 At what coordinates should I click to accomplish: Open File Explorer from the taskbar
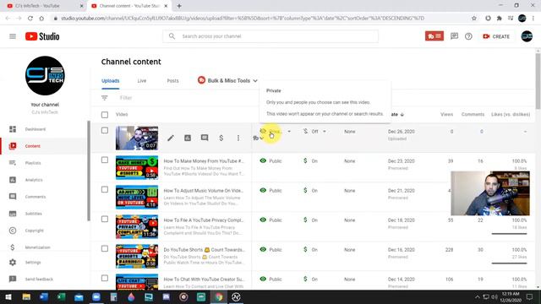click(26, 296)
